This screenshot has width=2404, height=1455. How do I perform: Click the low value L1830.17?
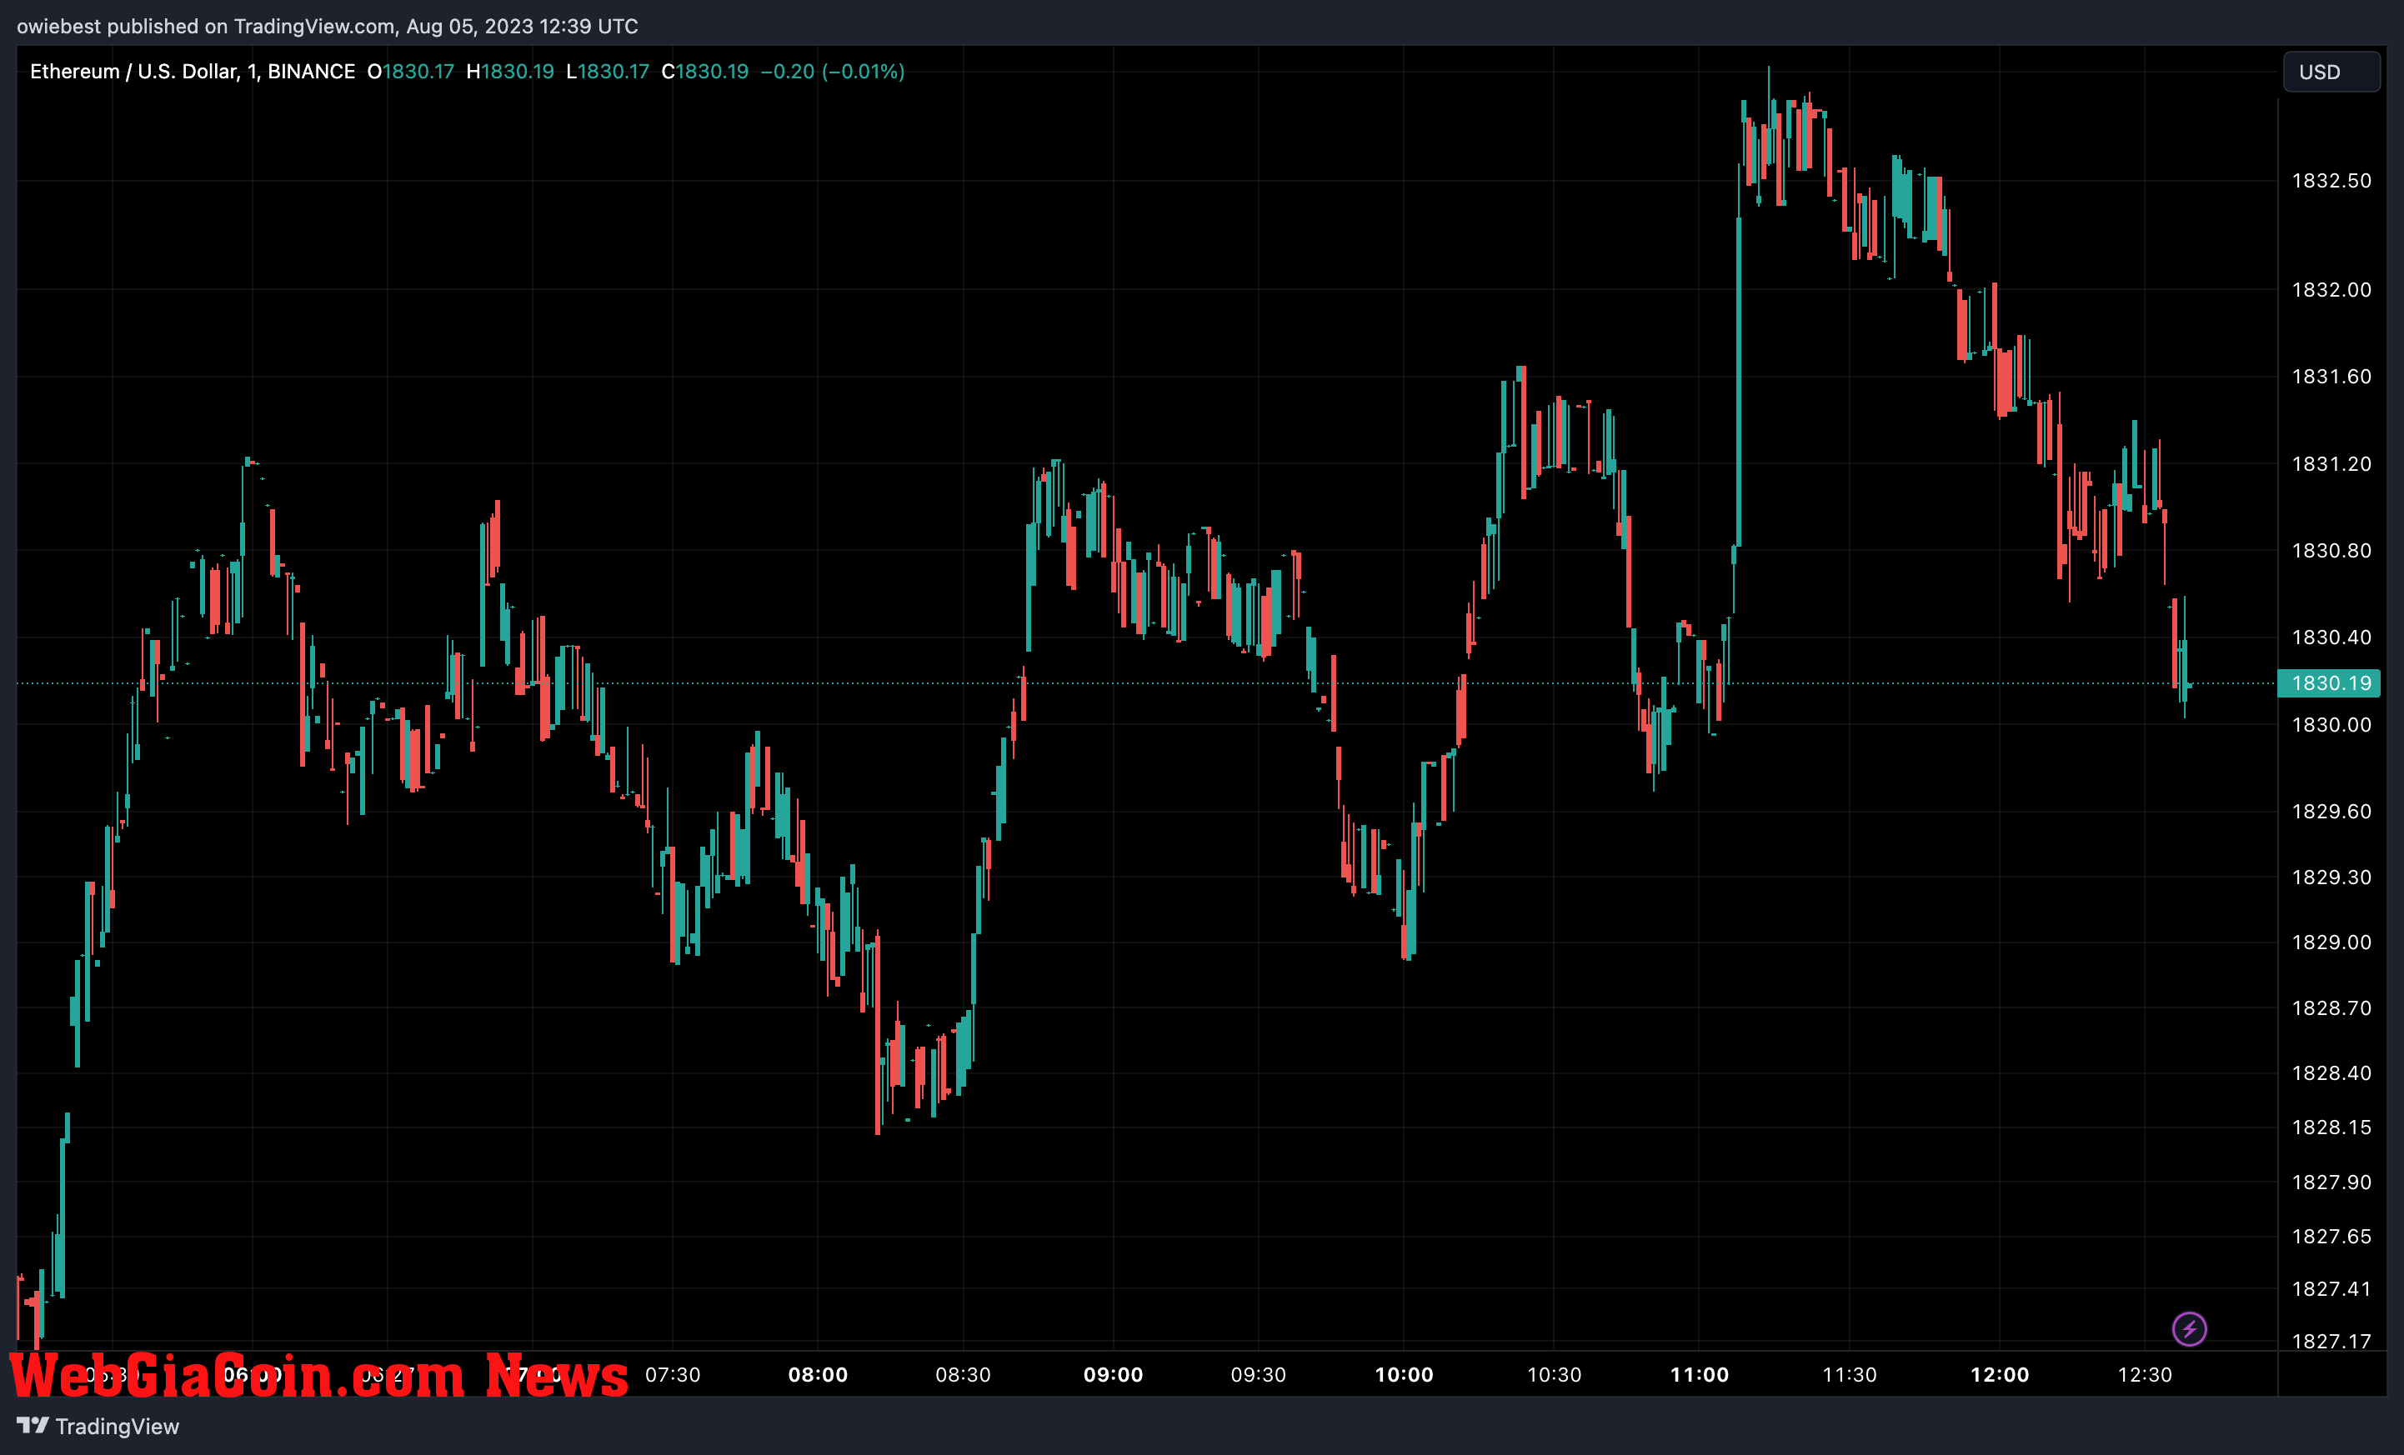[608, 71]
